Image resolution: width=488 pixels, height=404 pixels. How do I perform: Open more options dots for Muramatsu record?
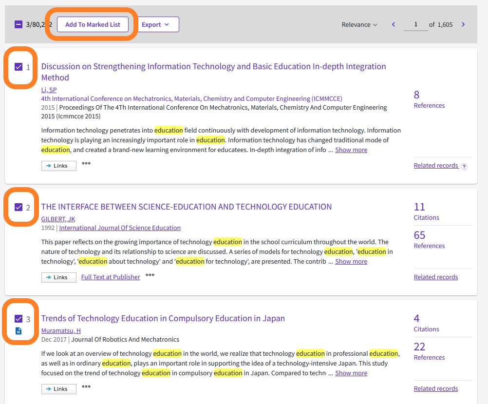pos(86,386)
